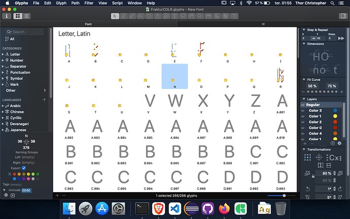The width and height of the screenshot is (350, 219).
Task: Click the Step & Repeat run arrows
Action: pyautogui.click(x=341, y=38)
